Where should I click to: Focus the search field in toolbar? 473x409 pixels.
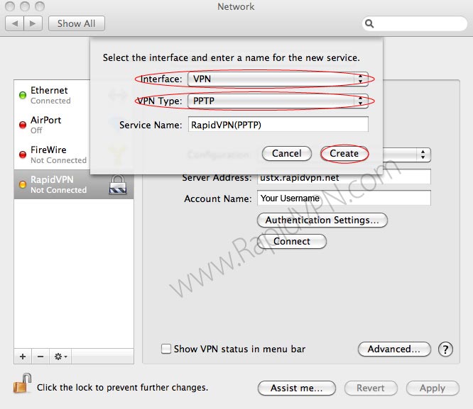click(x=415, y=23)
